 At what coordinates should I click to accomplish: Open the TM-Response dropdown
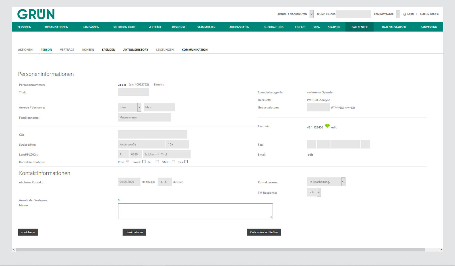314,192
